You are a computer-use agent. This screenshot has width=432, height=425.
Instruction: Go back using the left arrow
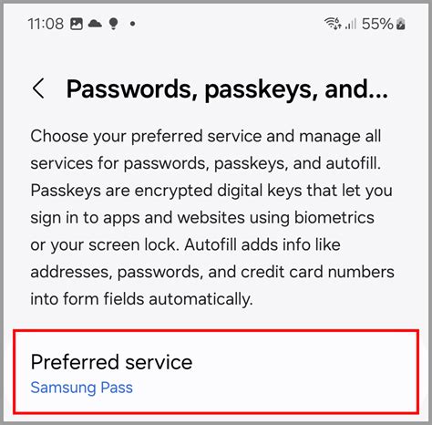38,88
